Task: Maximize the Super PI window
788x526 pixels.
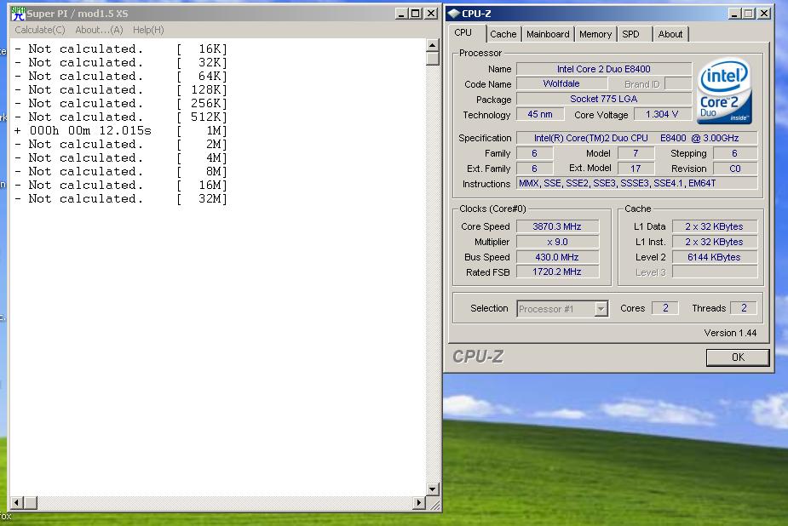Action: (416, 14)
